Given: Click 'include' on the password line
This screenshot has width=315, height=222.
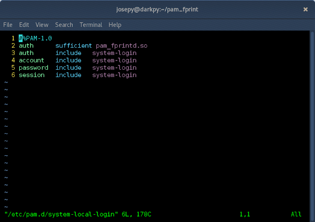Looking at the screenshot, I should (68, 68).
